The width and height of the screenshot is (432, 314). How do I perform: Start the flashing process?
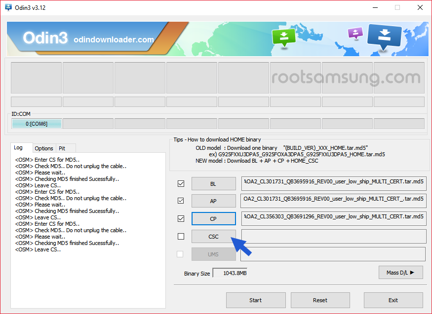256,300
